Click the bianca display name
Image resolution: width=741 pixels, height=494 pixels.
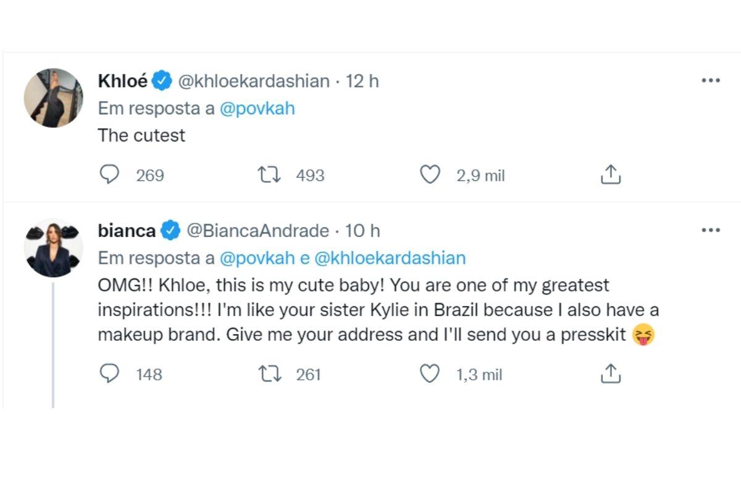(x=127, y=230)
